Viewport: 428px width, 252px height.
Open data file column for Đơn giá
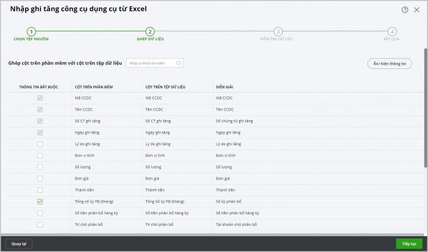tap(177, 178)
